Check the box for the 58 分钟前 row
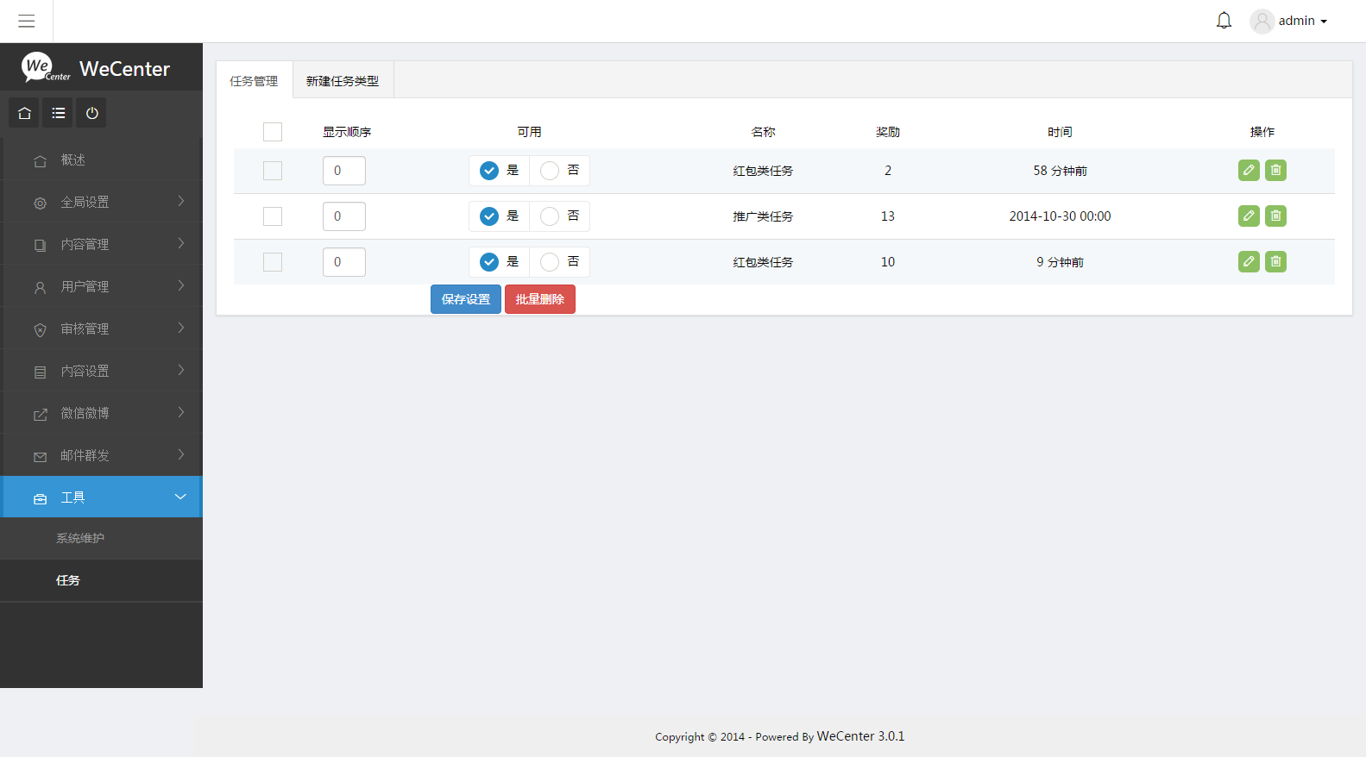 click(x=273, y=171)
